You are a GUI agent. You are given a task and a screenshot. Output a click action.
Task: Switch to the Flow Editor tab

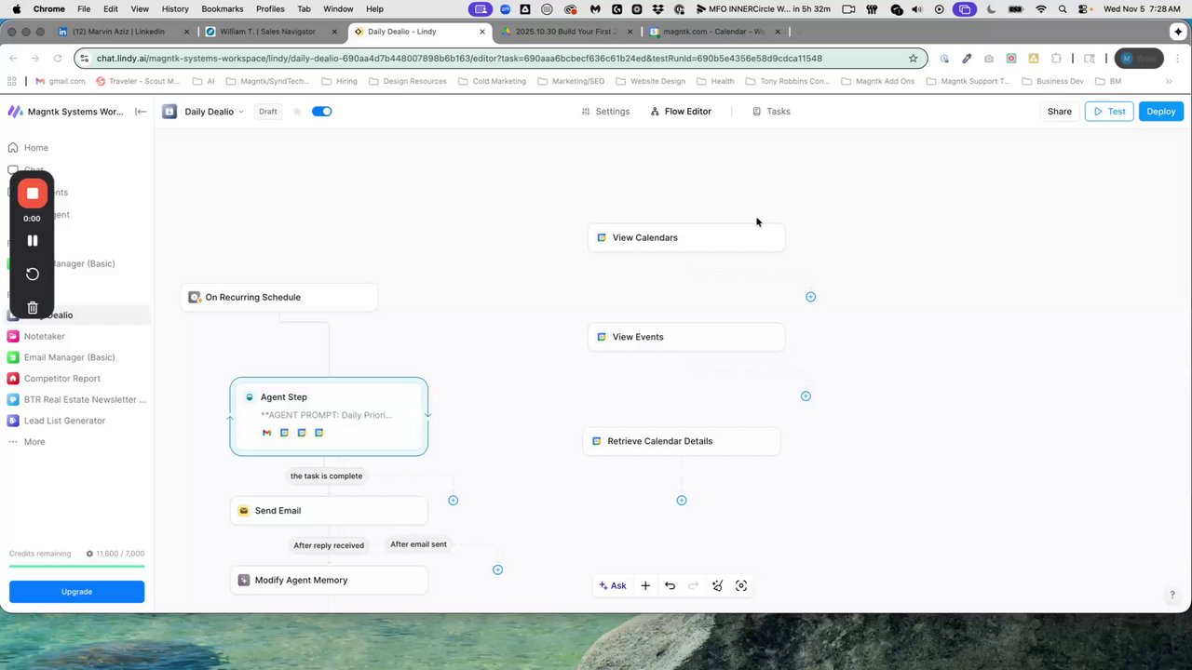(x=681, y=112)
